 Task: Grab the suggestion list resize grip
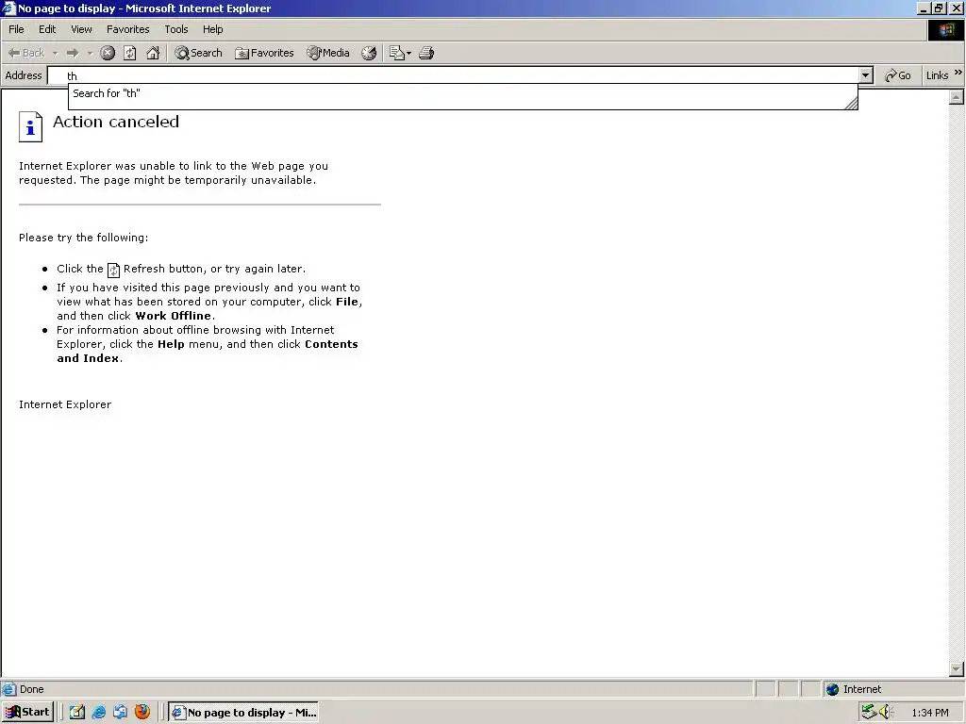[x=851, y=104]
